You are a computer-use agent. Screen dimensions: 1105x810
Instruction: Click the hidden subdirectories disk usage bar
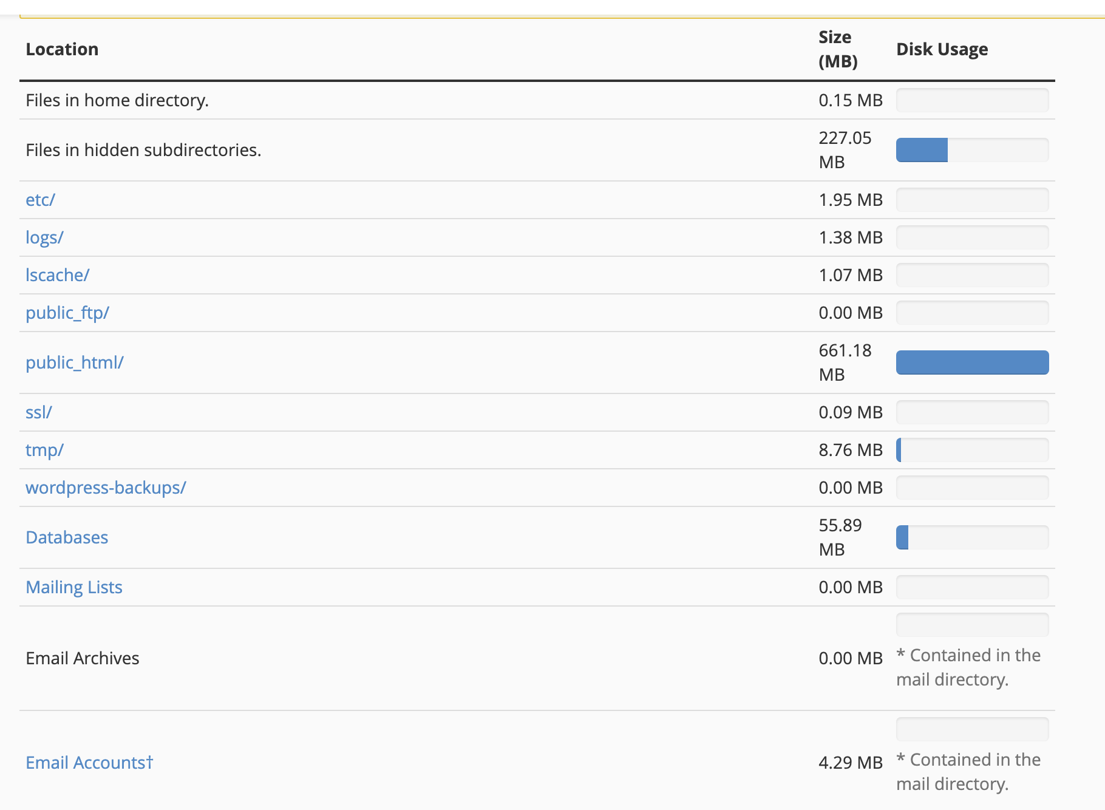(972, 150)
